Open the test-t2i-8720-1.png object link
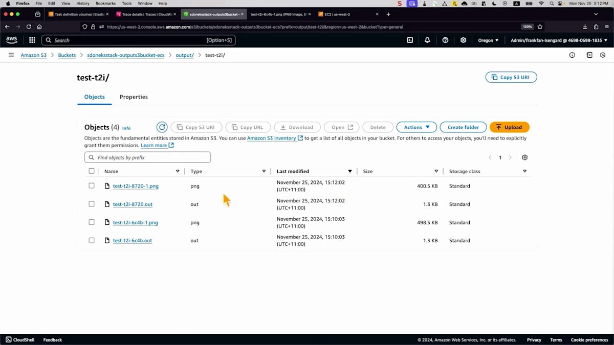Viewport: 614px width, 345px height. click(136, 186)
